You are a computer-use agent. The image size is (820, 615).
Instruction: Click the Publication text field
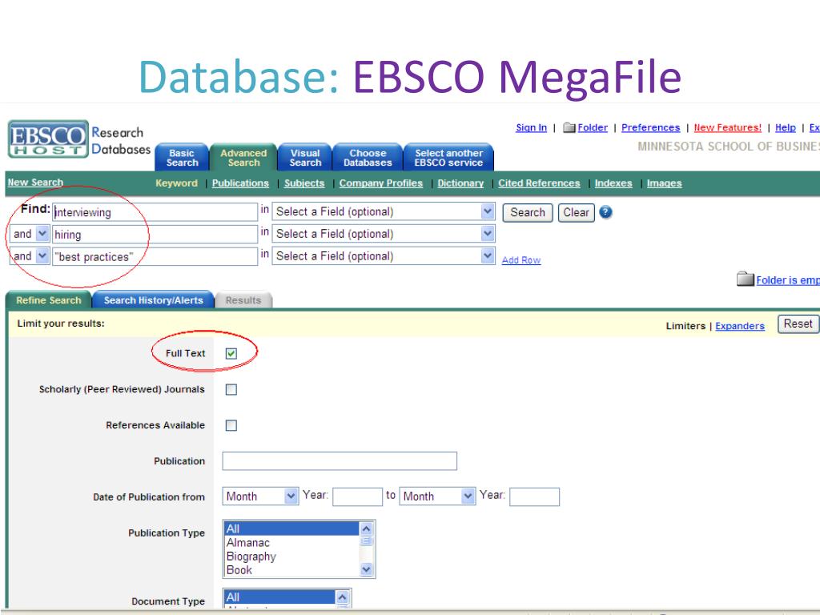click(340, 460)
